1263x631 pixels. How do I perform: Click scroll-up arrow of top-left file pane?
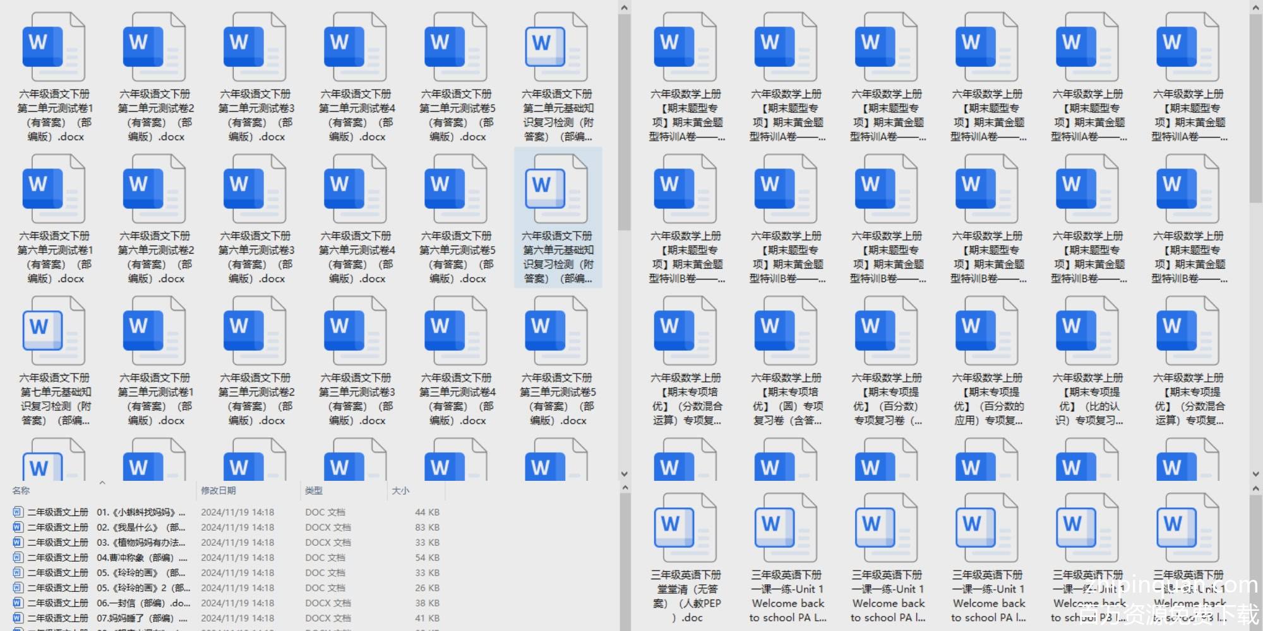[x=624, y=8]
